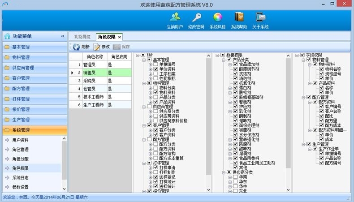The height and width of the screenshot is (202, 354).
Task: Collapse the 产品分类 tree node
Action: [x=224, y=60]
